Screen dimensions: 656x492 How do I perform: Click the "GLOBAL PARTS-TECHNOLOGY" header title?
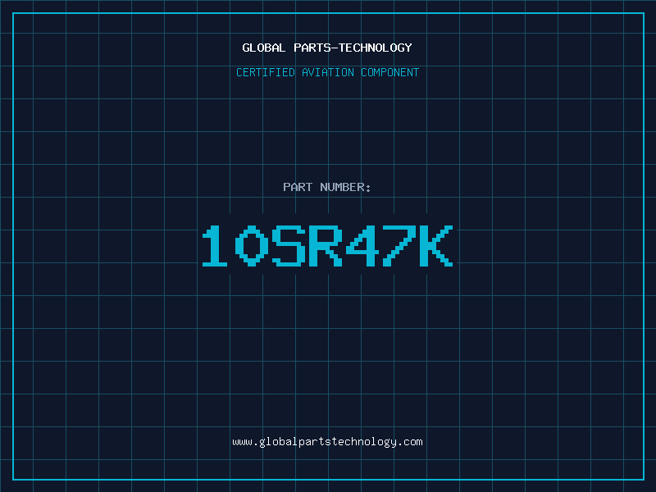tap(327, 48)
